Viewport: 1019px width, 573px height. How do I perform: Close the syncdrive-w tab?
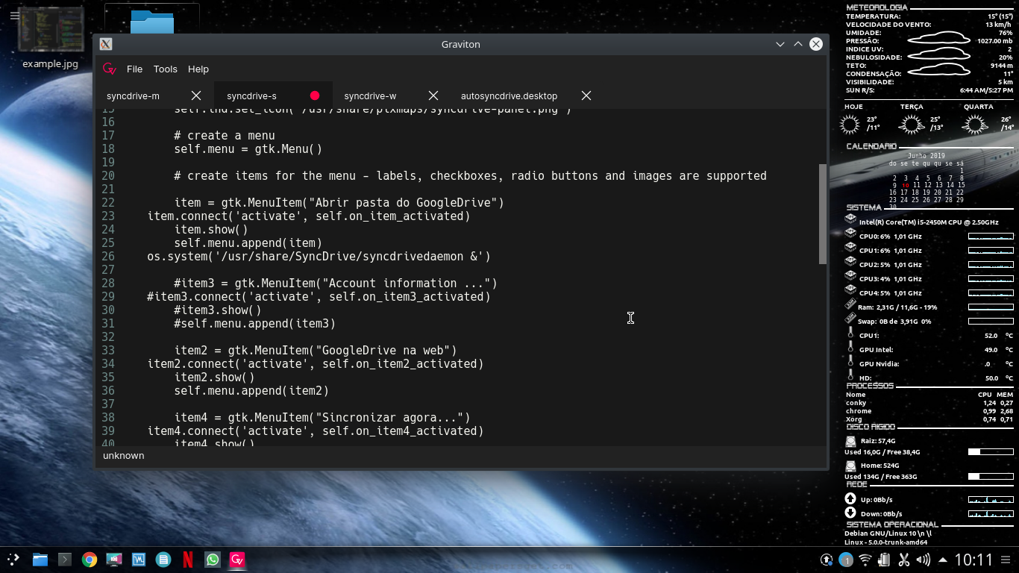[x=433, y=95]
